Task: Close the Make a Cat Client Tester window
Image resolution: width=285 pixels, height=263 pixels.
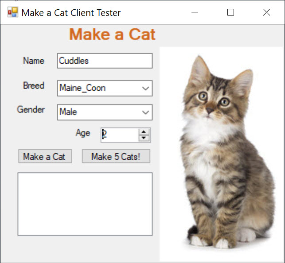Action: point(266,12)
